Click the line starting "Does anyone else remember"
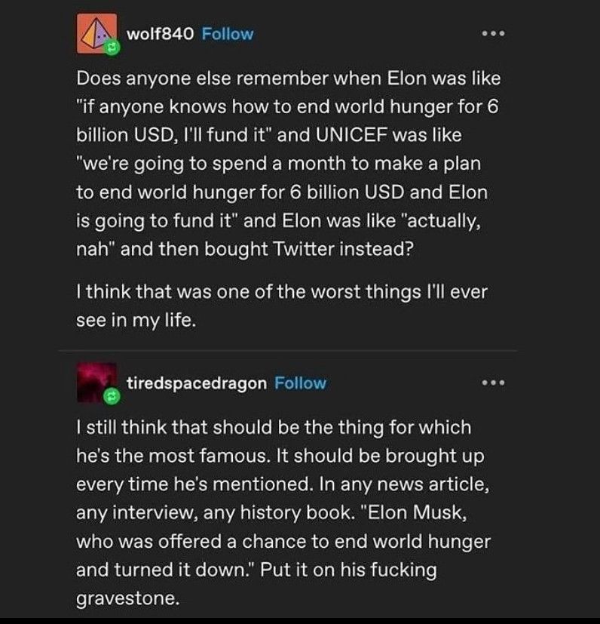Image resolution: width=600 pixels, height=624 pixels. click(288, 78)
